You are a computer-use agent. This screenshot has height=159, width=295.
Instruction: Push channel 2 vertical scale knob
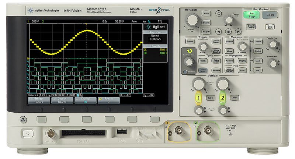point(223,85)
